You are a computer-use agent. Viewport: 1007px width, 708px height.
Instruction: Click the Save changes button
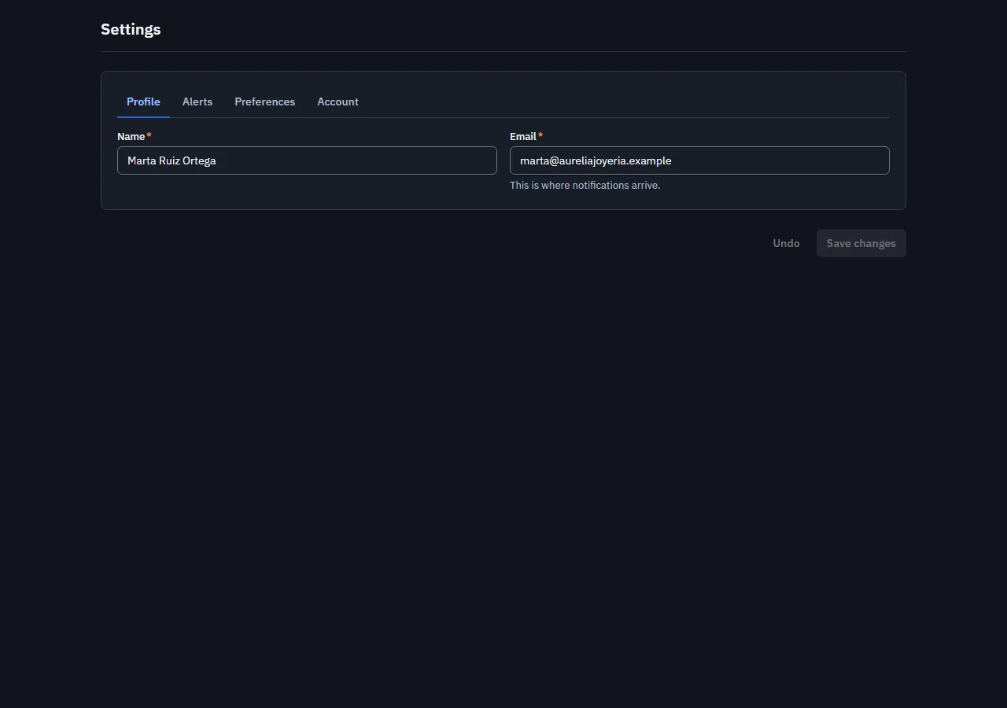coord(861,243)
